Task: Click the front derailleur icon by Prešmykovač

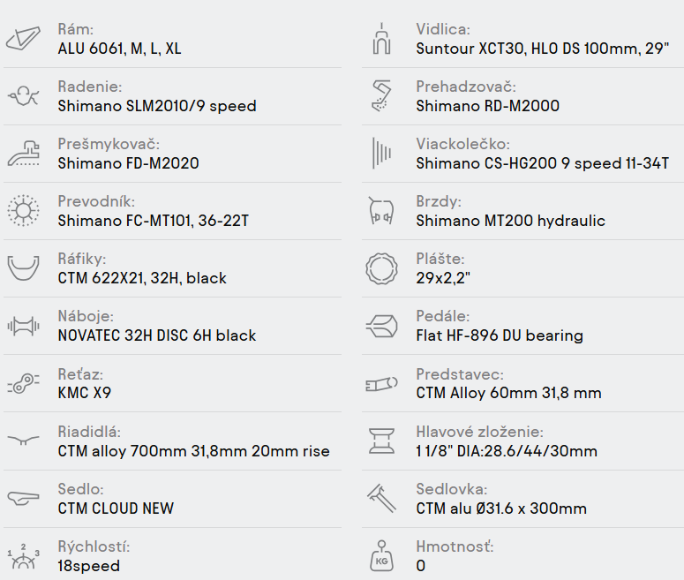Action: [x=24, y=154]
